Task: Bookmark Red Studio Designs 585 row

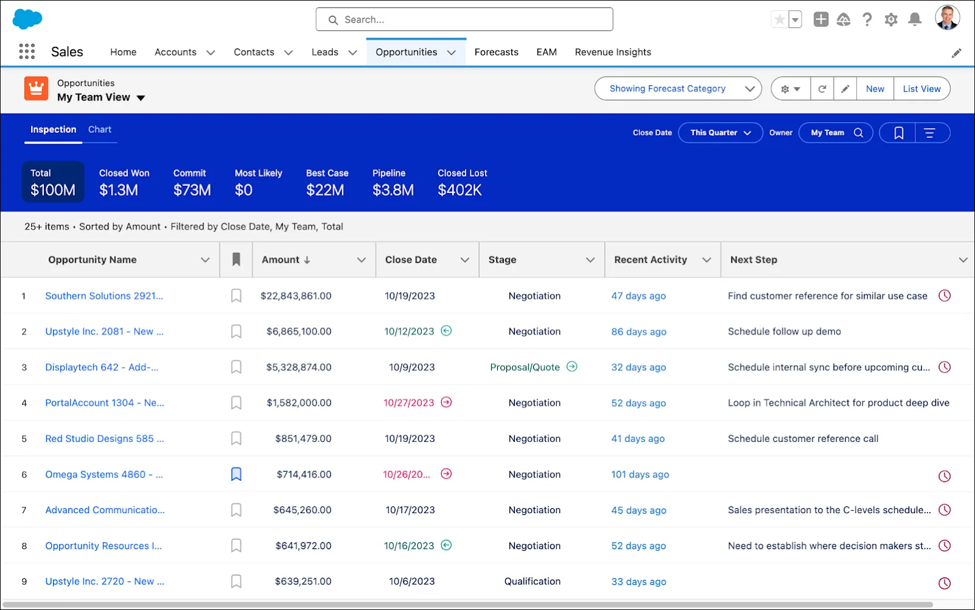Action: pos(236,438)
